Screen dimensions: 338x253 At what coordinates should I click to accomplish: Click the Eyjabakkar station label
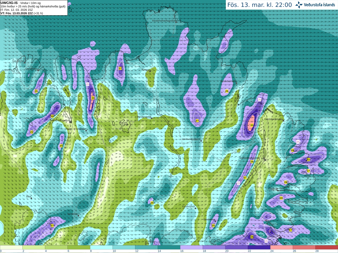(x=209, y=219)
